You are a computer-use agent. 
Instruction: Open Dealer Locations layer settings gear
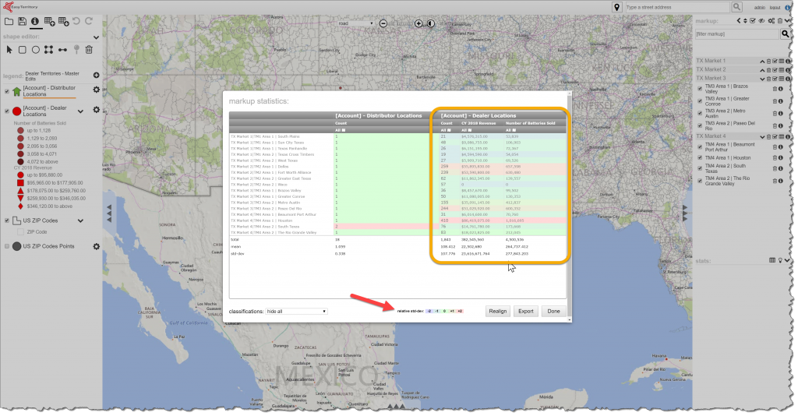point(96,110)
